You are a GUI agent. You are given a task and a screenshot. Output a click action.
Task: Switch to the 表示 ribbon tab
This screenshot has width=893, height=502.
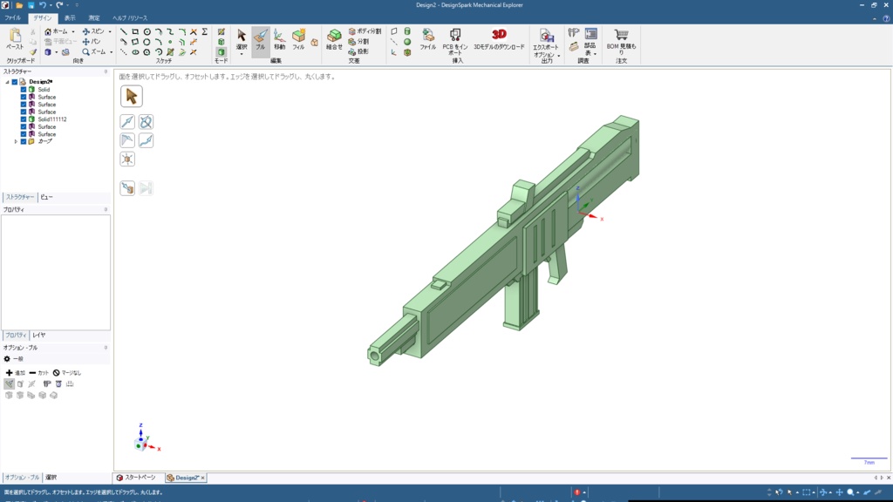click(x=70, y=18)
